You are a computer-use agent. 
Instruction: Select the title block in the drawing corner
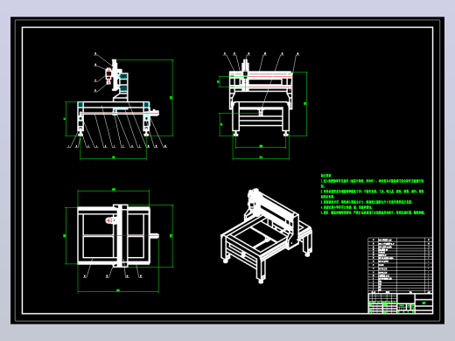[x=400, y=303]
